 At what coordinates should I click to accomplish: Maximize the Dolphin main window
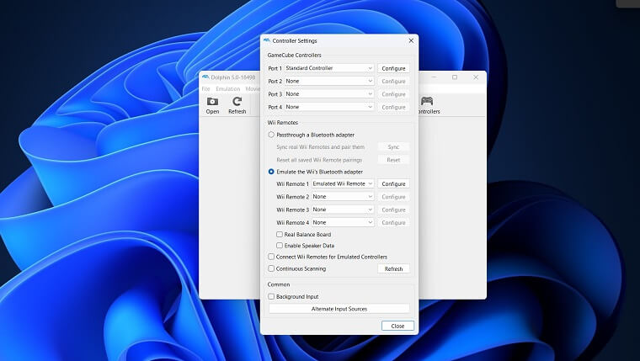pyautogui.click(x=455, y=77)
